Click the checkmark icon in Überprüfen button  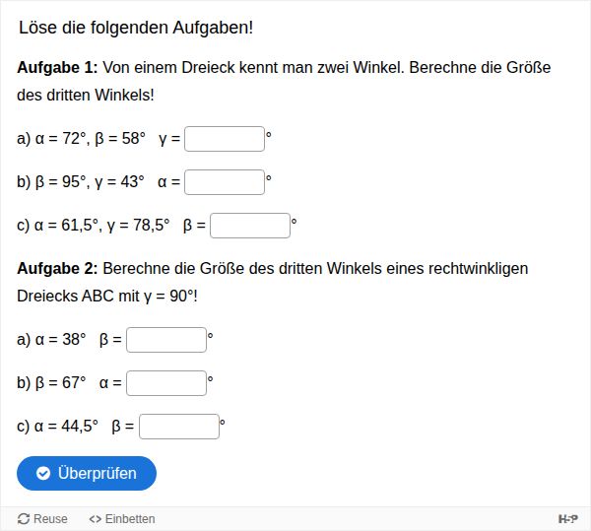coord(43,473)
